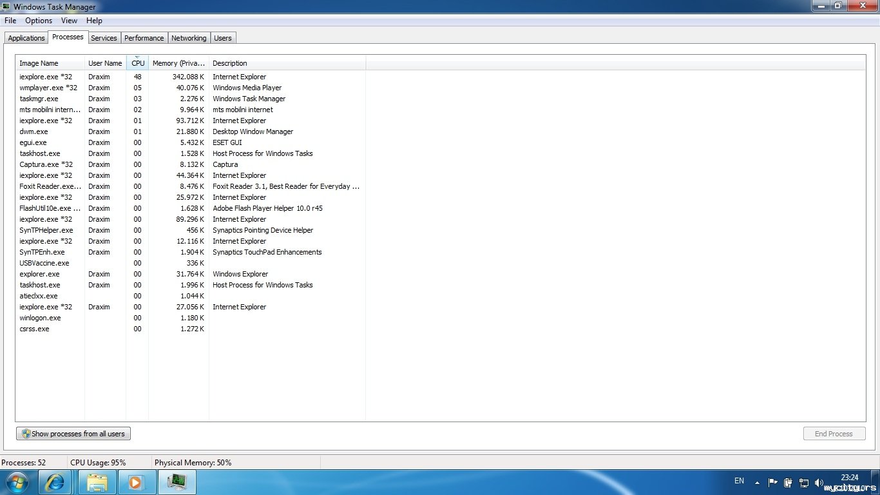
Task: Select taskhost.exe row using 1.528 K
Action: pyautogui.click(x=191, y=153)
